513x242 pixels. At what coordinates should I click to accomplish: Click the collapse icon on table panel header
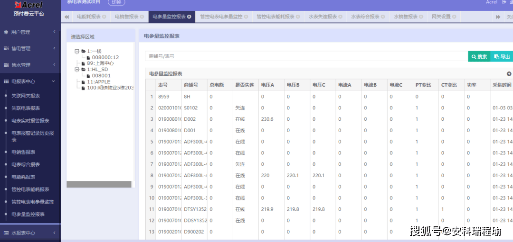click(x=509, y=74)
